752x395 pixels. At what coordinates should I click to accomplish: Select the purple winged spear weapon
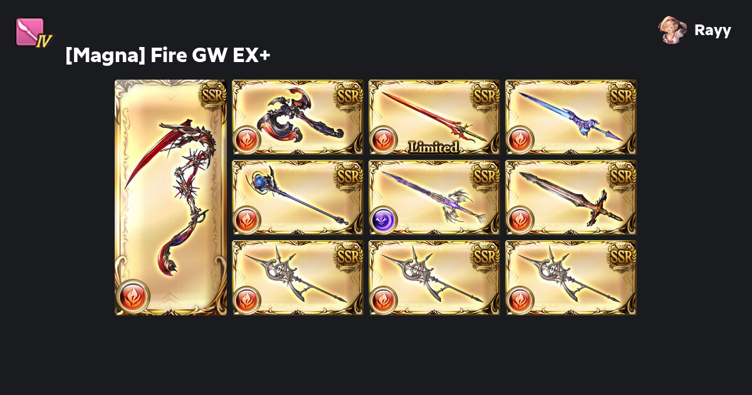coord(434,197)
